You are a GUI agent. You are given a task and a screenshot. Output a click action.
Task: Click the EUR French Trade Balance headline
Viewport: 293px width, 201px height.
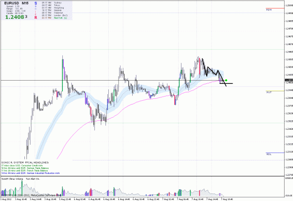click(24, 171)
